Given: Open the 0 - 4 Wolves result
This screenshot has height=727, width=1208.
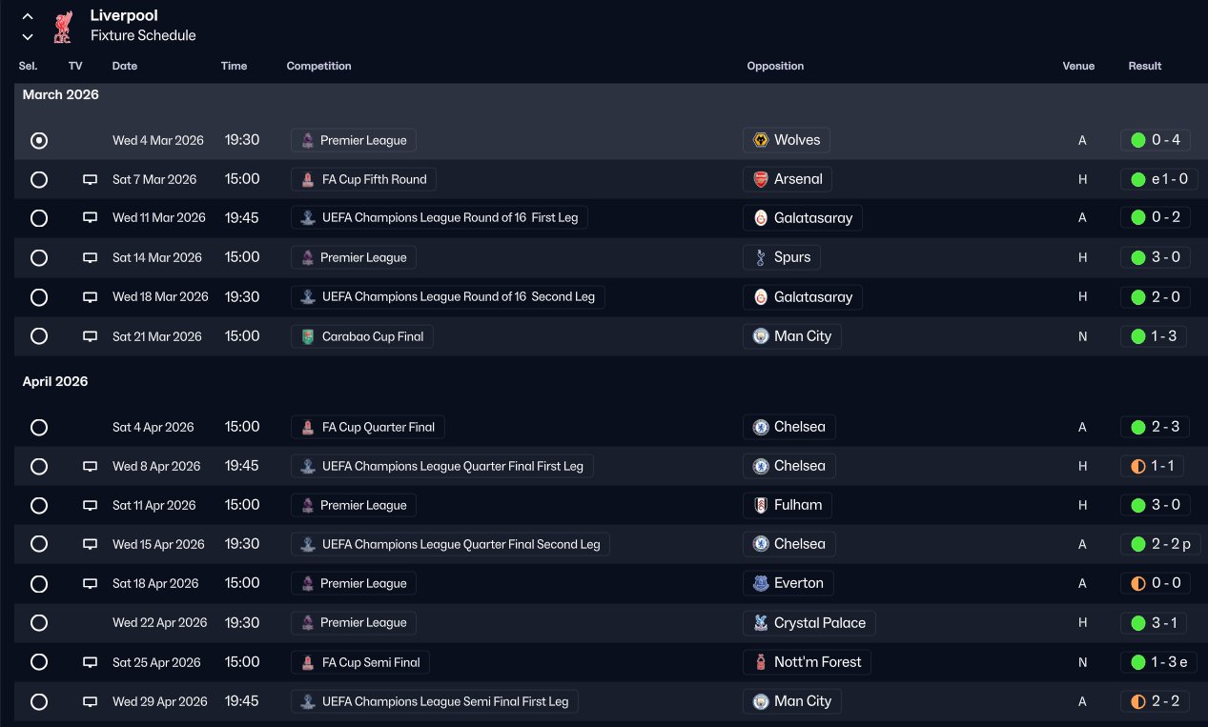Looking at the screenshot, I should point(1154,140).
